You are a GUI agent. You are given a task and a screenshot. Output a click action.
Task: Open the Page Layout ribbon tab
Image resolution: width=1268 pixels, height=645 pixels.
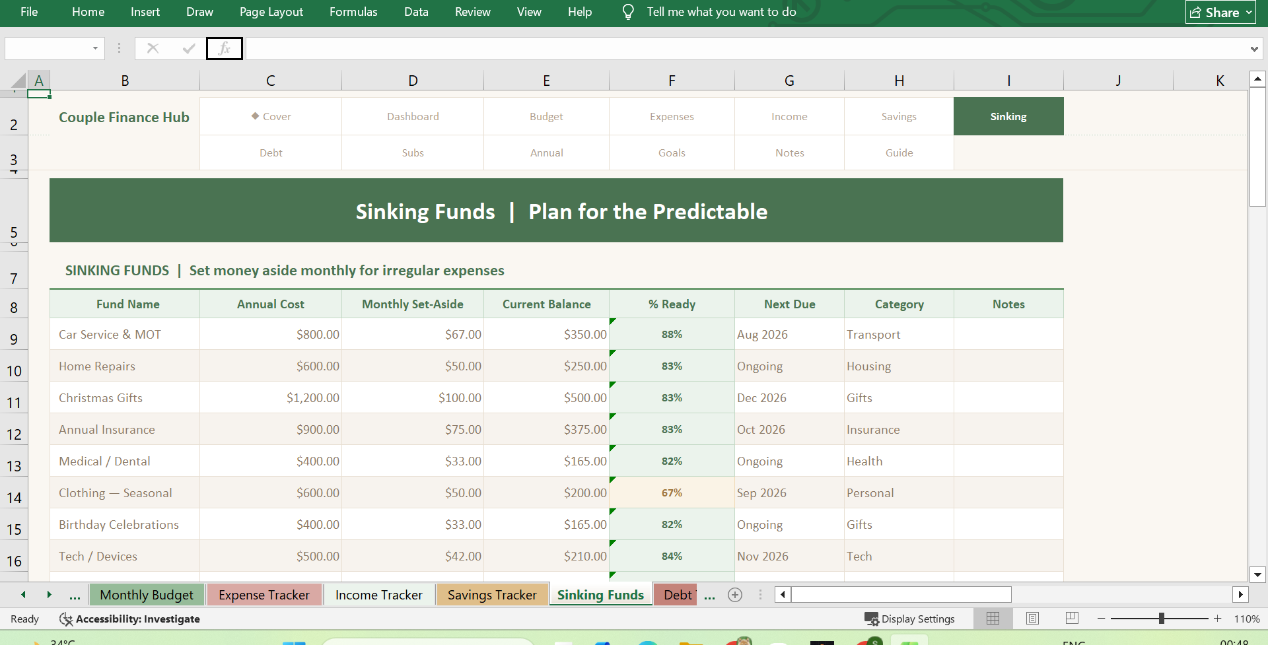[x=271, y=12]
